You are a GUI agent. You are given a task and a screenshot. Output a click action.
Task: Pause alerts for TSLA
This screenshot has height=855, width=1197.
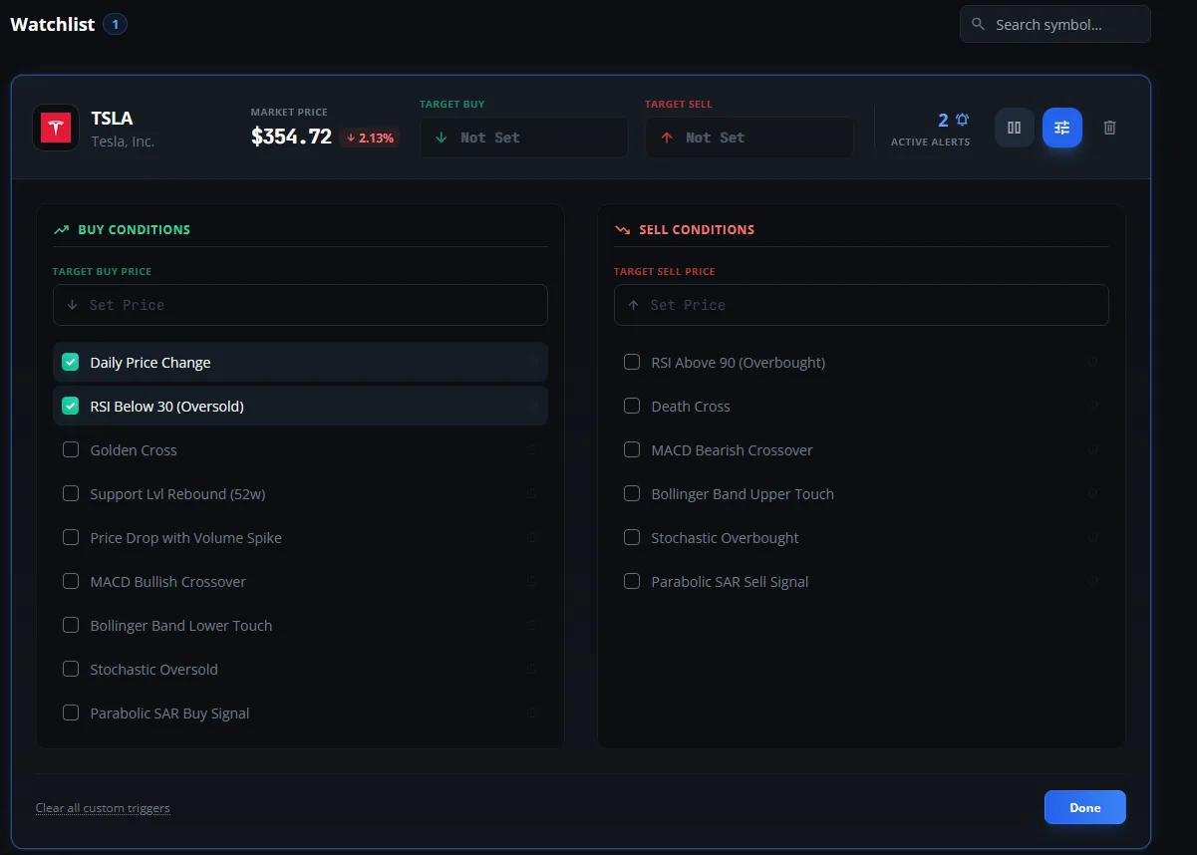(x=1015, y=128)
